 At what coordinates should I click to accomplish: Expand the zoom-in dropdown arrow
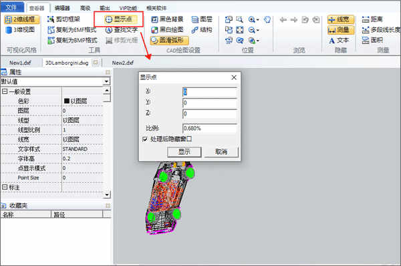click(257, 19)
